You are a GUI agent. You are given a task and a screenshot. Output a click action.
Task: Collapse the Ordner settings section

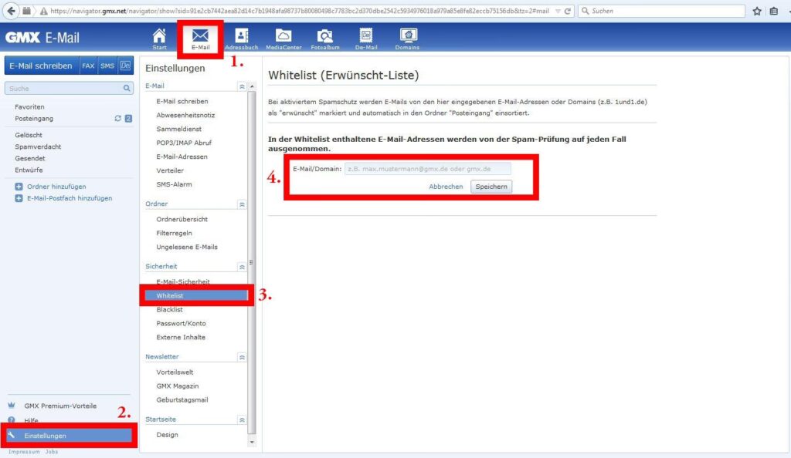point(242,204)
